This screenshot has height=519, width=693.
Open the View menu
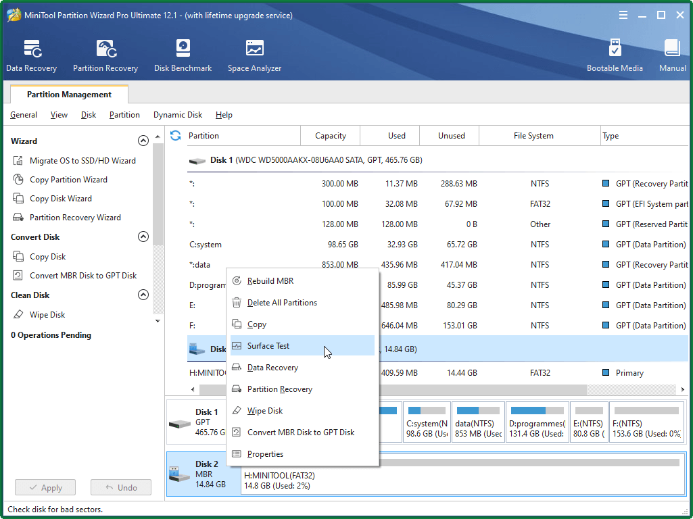coord(59,115)
